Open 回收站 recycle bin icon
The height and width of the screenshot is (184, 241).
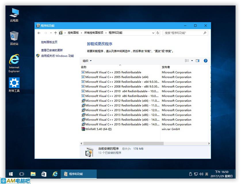click(14, 38)
